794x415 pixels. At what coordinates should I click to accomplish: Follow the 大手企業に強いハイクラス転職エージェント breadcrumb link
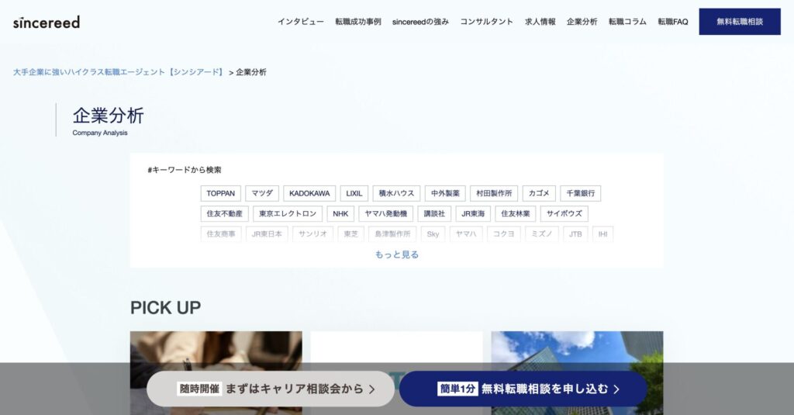tap(118, 72)
